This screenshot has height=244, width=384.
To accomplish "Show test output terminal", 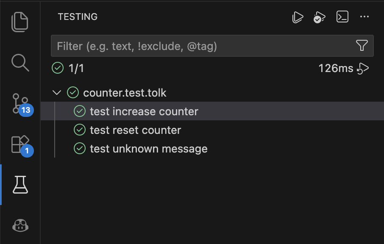I will (342, 17).
